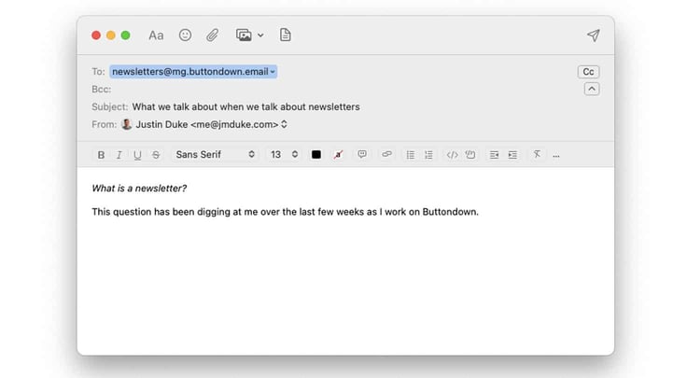Image resolution: width=687 pixels, height=378 pixels.
Task: Collapse header fields with the chevron button
Action: pos(592,89)
